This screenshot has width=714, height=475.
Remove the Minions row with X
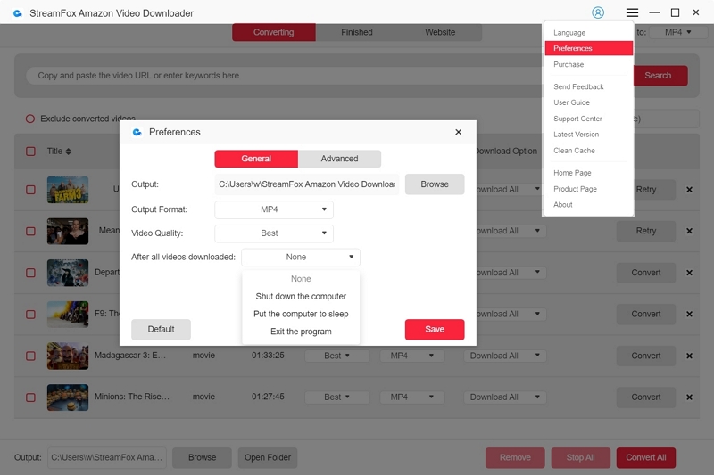pos(689,397)
